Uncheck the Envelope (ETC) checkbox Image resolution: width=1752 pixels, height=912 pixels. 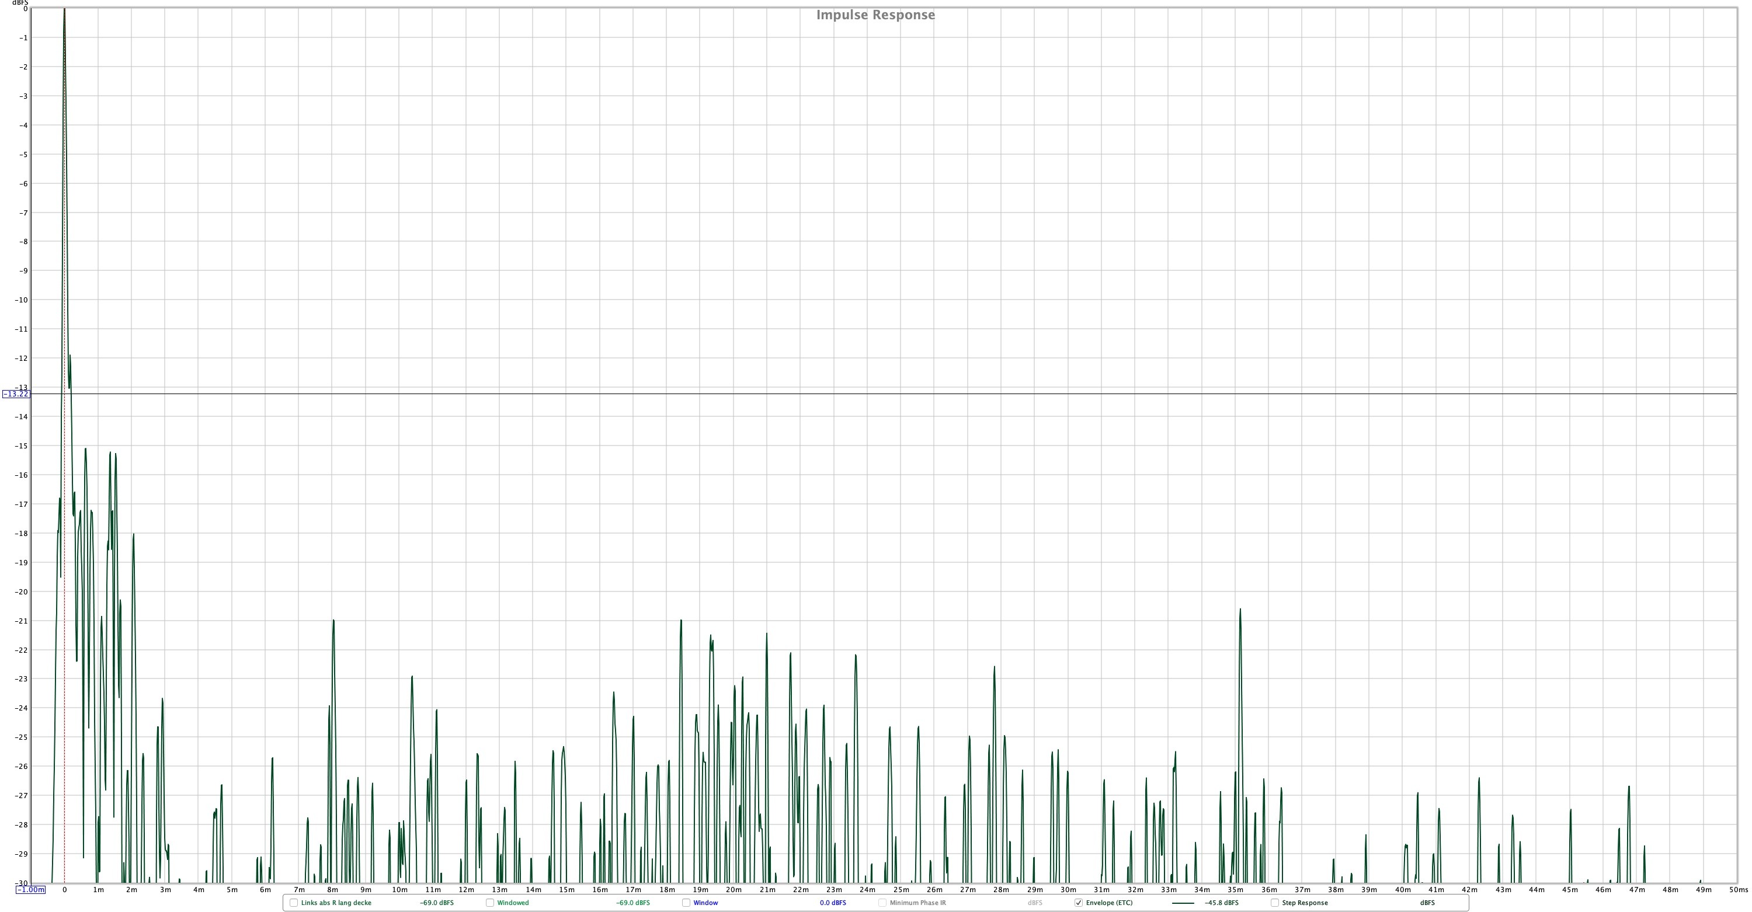coord(1079,903)
